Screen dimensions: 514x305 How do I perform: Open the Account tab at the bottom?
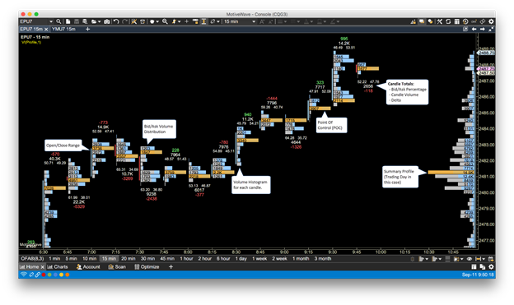pyautogui.click(x=88, y=267)
